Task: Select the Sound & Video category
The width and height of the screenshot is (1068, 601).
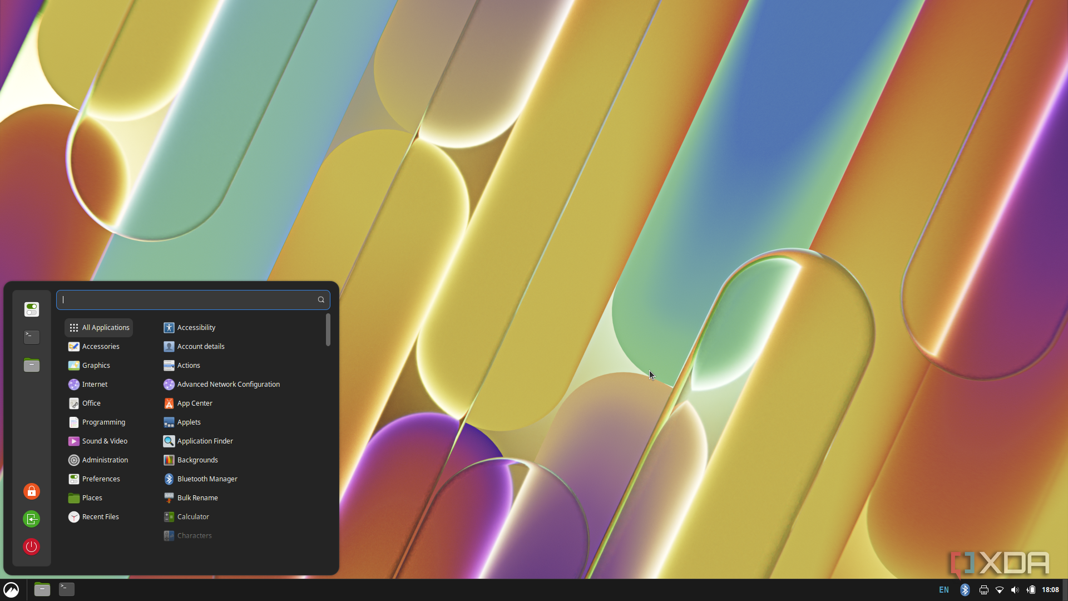Action: 99,441
